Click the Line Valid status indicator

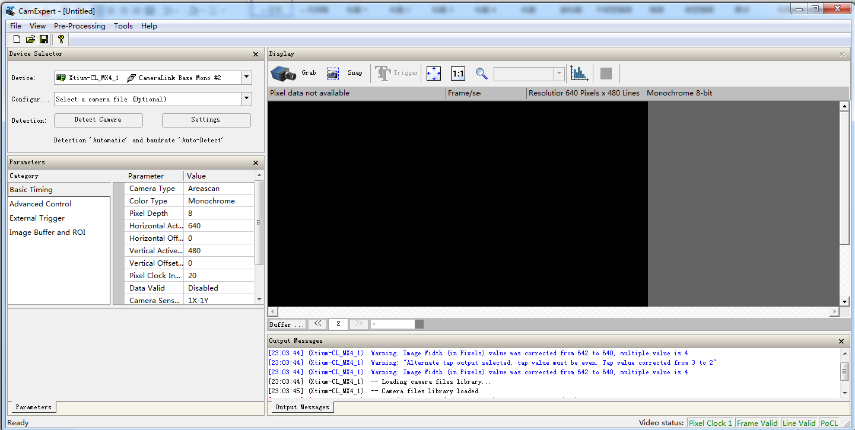click(x=799, y=423)
